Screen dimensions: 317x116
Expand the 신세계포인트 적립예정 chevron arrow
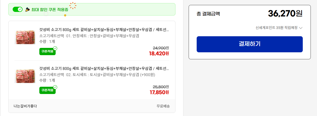(x=301, y=28)
